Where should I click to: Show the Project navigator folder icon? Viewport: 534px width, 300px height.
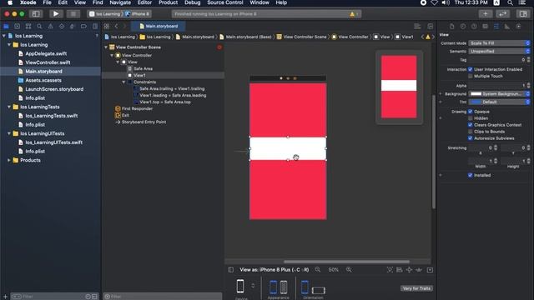click(6, 26)
